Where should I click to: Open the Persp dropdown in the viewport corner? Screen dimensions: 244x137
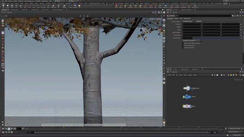pyautogui.click(x=152, y=19)
